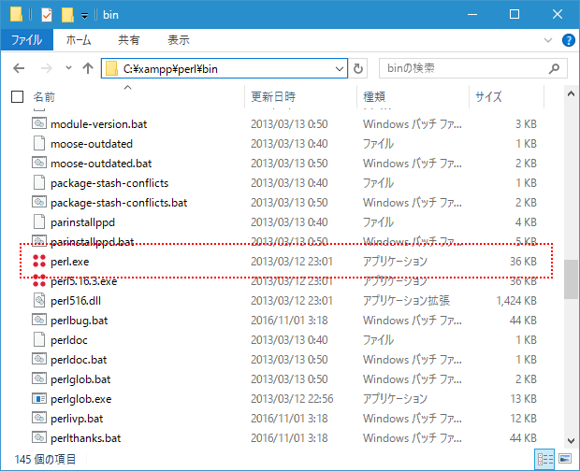Select the package-stash-conflicts.bat file name
The width and height of the screenshot is (580, 471).
pyautogui.click(x=119, y=203)
